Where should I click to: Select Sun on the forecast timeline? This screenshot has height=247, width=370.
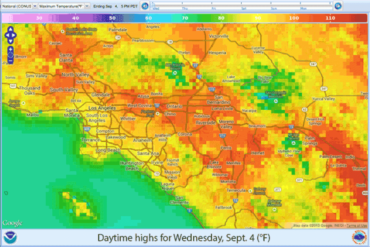pos(274,8)
